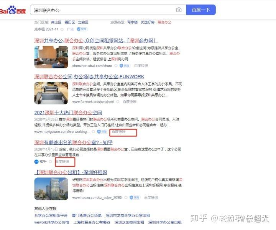Open 百度快照 for shenzhen.sbwl.com result

point(141,66)
